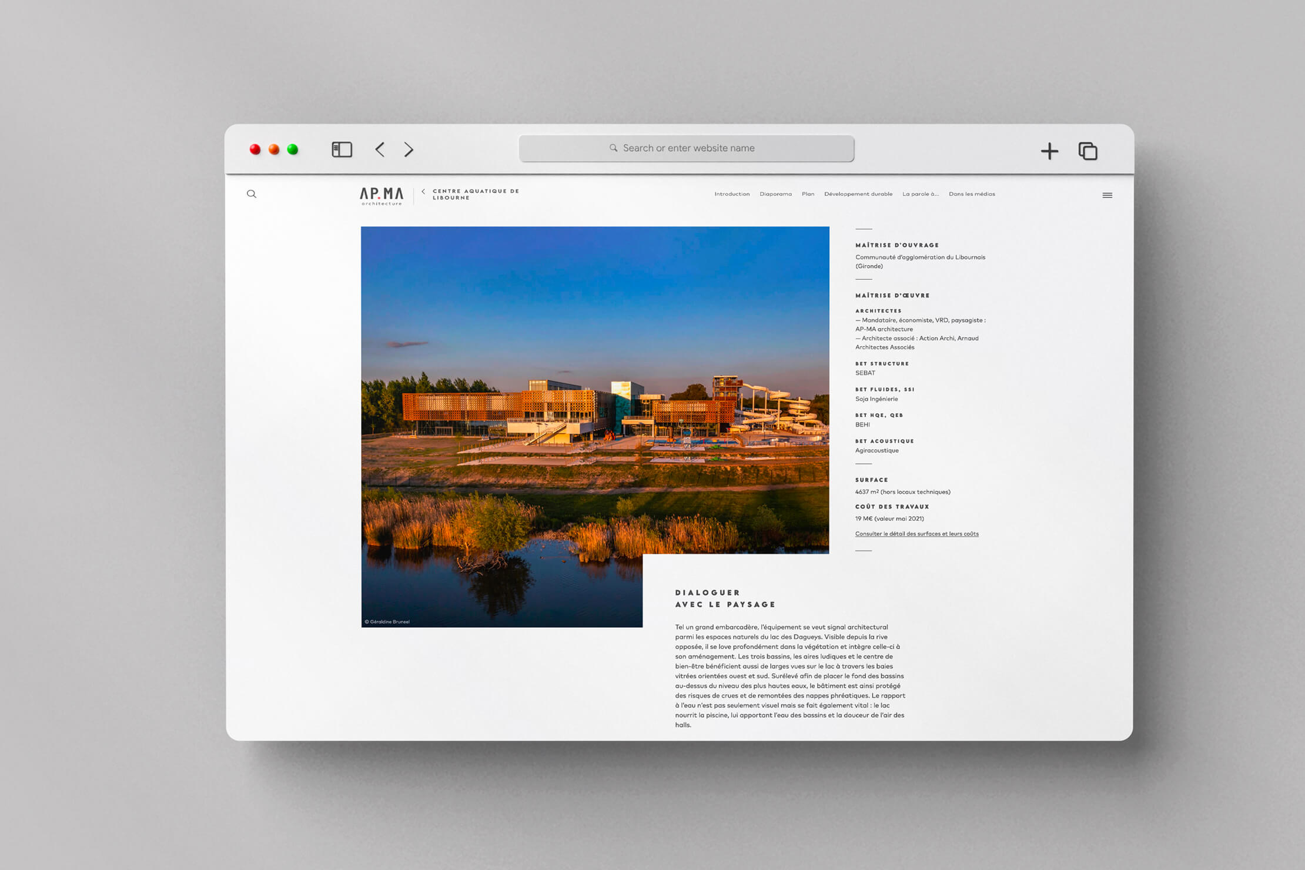Open the 'Dans les médias' section

click(972, 194)
